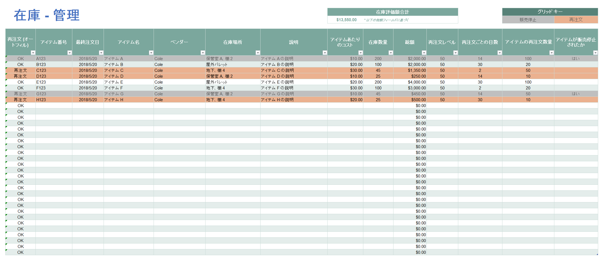Select stock quantity 200 in E123 row

(x=378, y=82)
